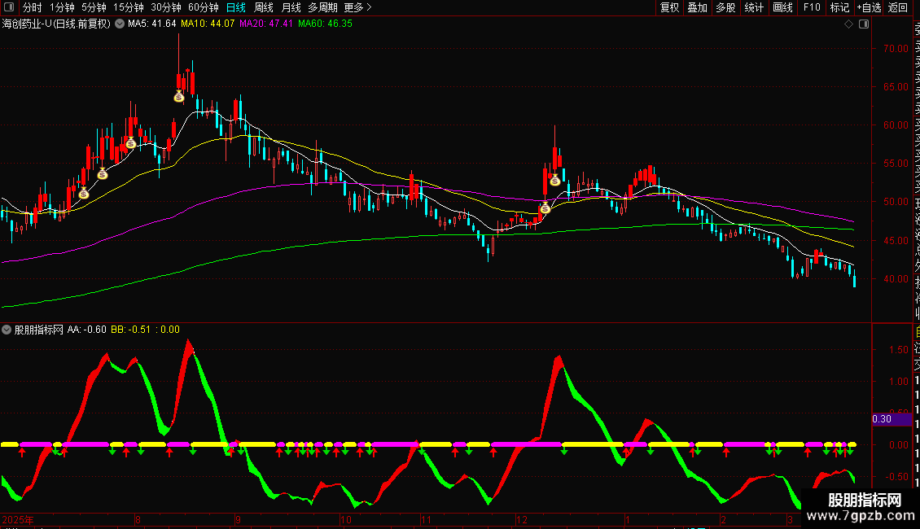Toggle the left sidebar panel icon
920x529 pixels.
8,8
